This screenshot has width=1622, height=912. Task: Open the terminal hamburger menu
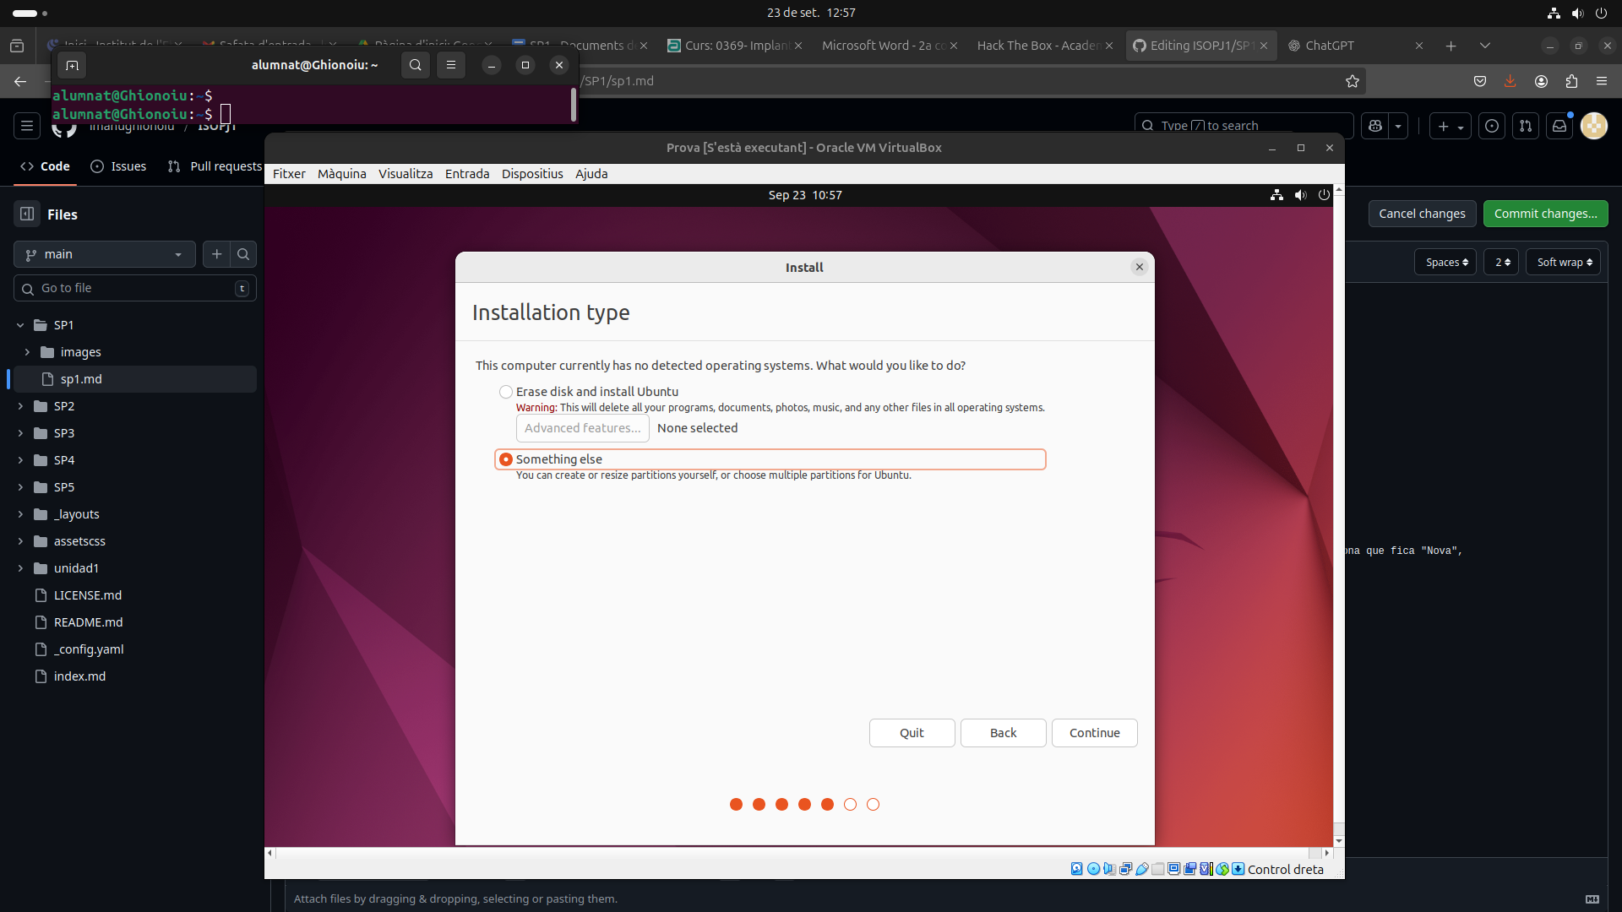(x=451, y=65)
